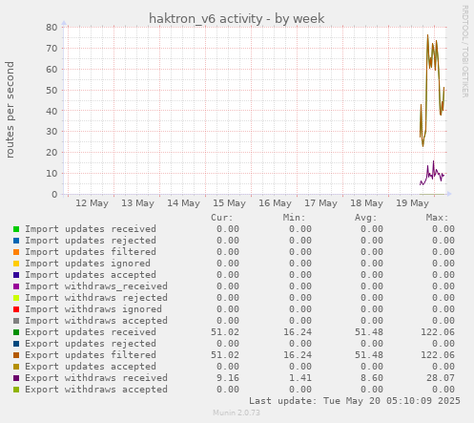Click the Export updates filtered legend label
The image size is (474, 423).
point(91,355)
